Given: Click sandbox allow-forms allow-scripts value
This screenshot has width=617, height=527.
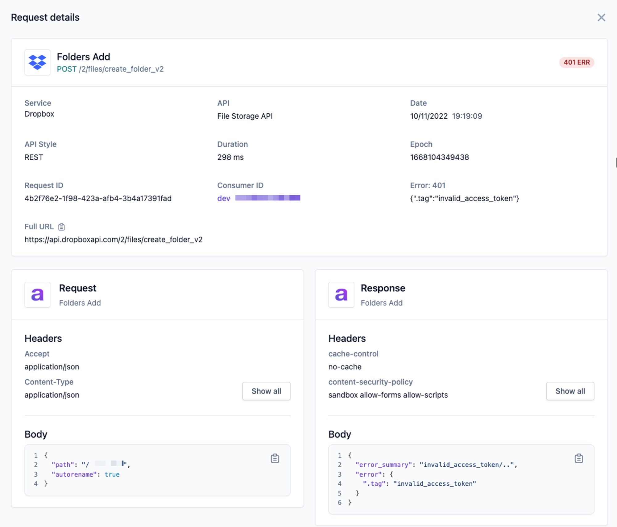Looking at the screenshot, I should pos(388,395).
